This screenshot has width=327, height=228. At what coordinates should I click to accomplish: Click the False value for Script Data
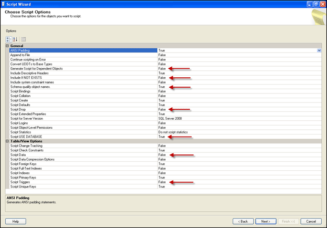pyautogui.click(x=162, y=155)
